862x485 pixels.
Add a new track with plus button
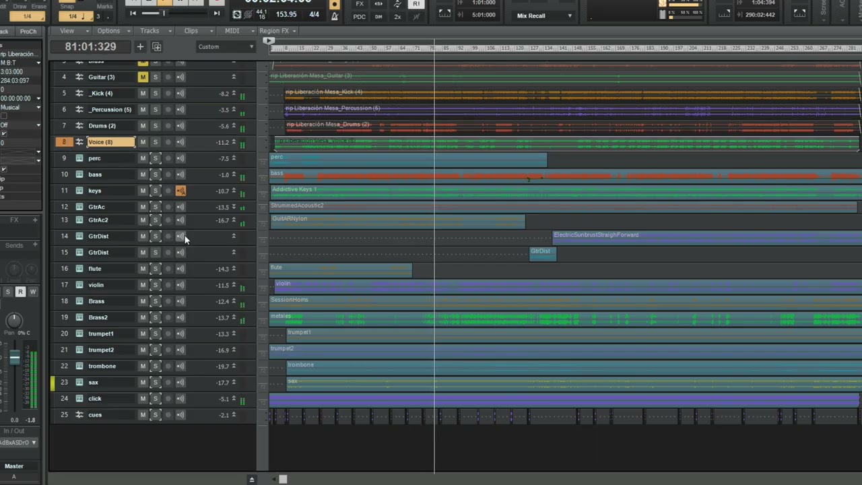pyautogui.click(x=140, y=46)
